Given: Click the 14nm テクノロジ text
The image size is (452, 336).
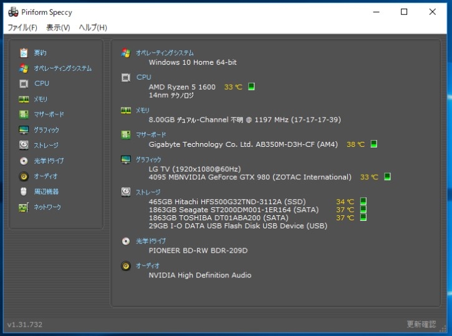Looking at the screenshot, I should click(x=171, y=95).
